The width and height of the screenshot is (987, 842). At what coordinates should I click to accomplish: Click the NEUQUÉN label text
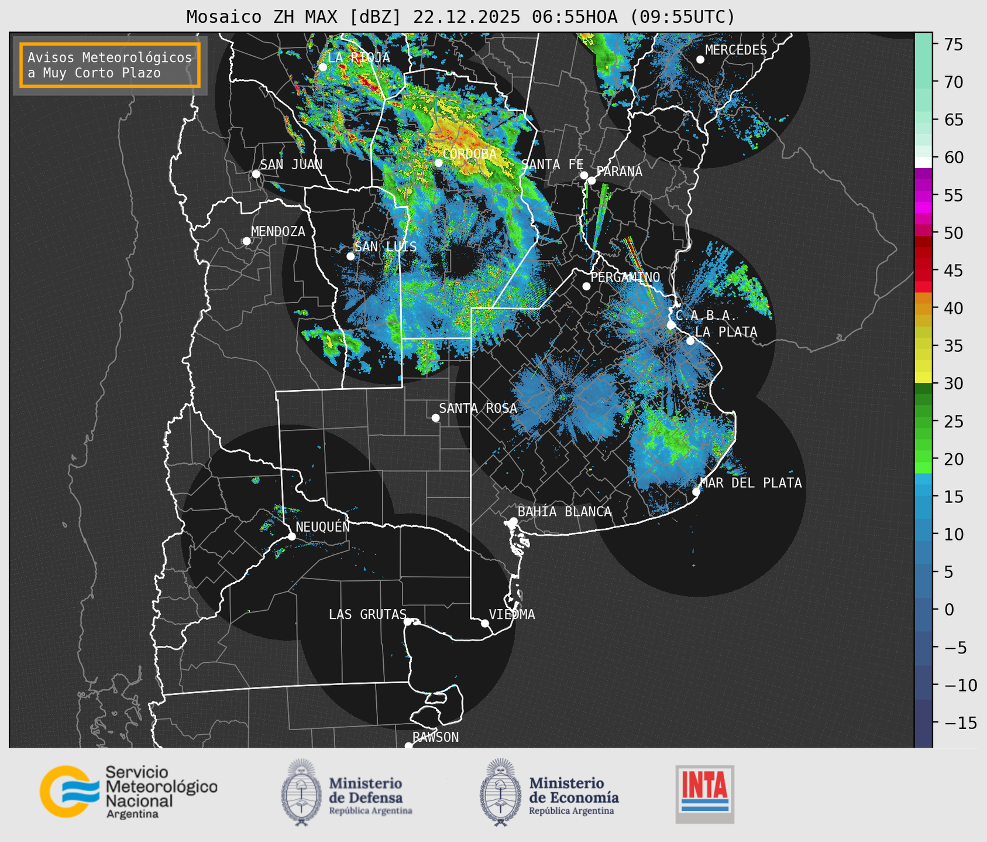(x=323, y=526)
